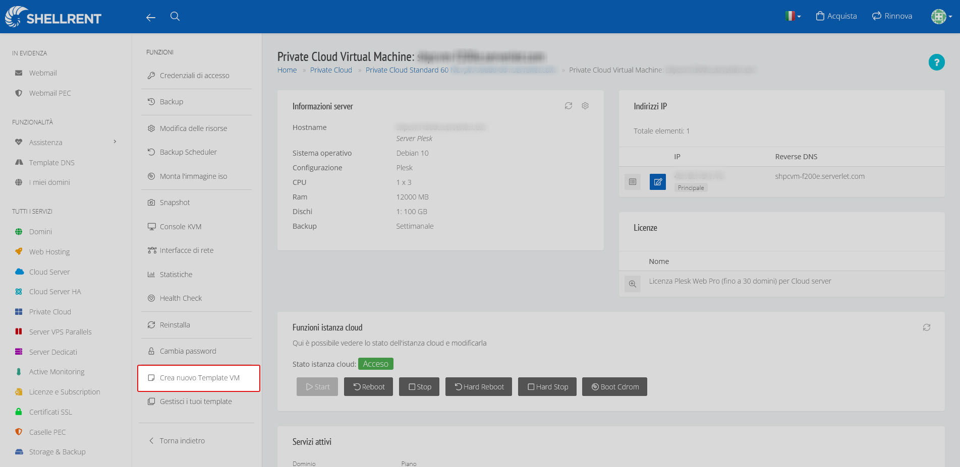
Task: Click the IP details list icon
Action: coord(633,182)
